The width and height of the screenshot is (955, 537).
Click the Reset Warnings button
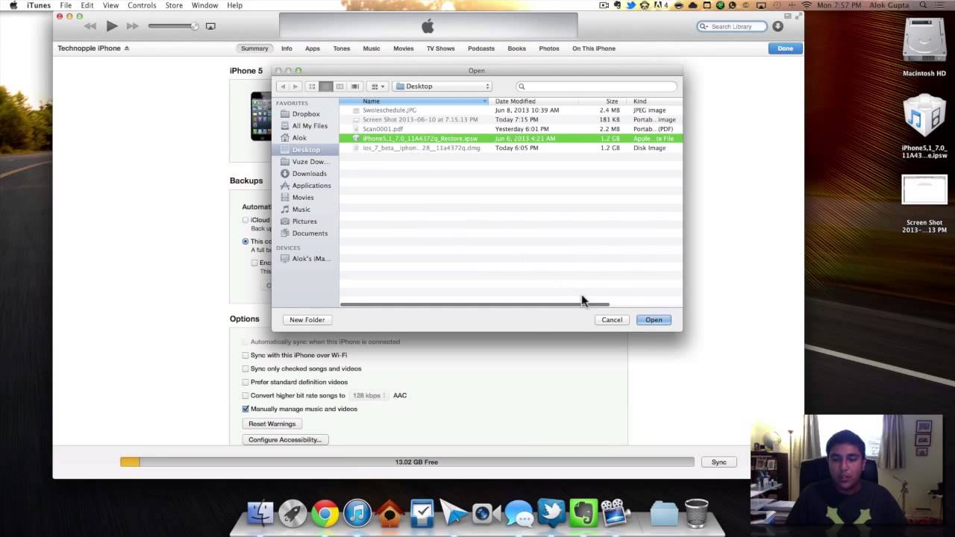(272, 424)
